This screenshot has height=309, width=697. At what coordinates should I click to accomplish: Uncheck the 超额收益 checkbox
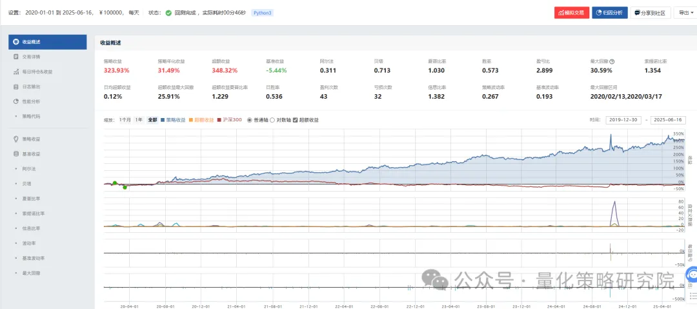[x=295, y=120]
